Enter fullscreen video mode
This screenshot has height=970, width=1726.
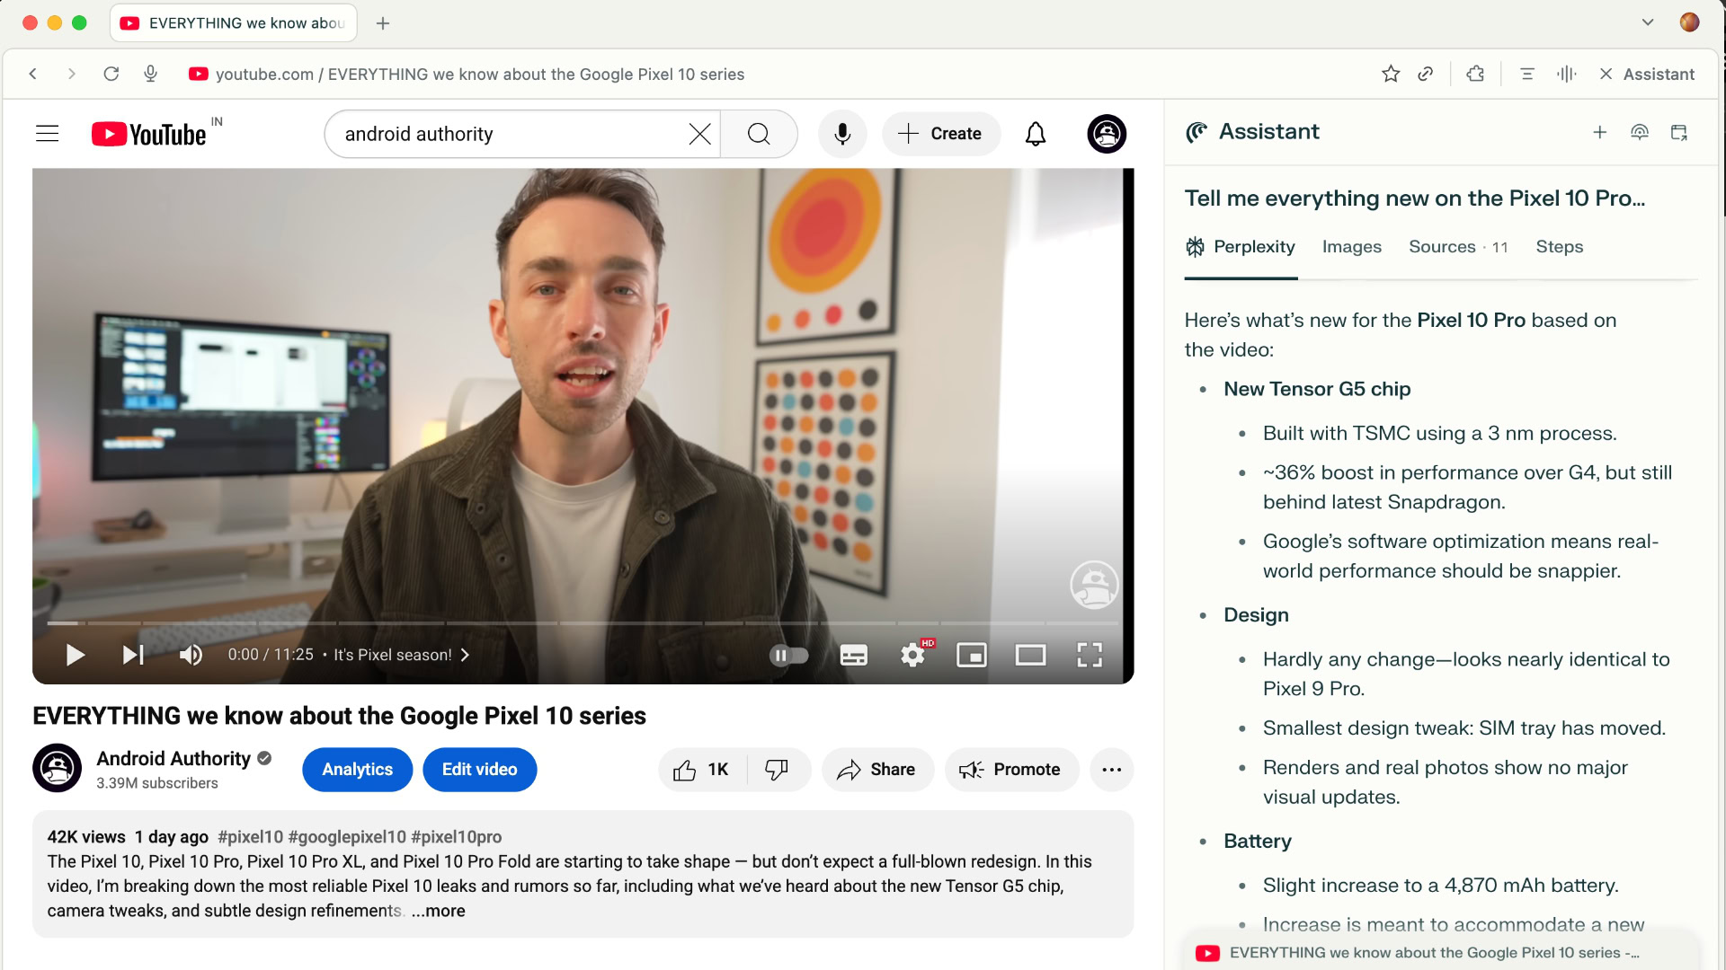click(1090, 655)
